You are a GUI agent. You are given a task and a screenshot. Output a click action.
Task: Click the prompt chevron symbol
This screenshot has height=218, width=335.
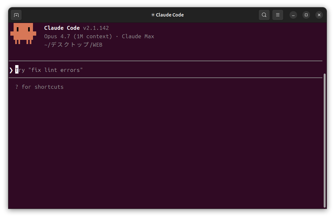(x=11, y=70)
